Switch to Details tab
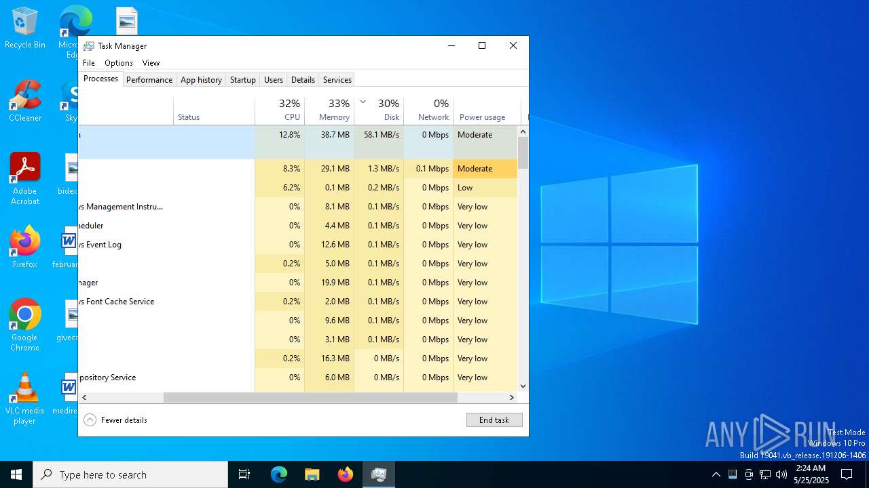 [303, 80]
